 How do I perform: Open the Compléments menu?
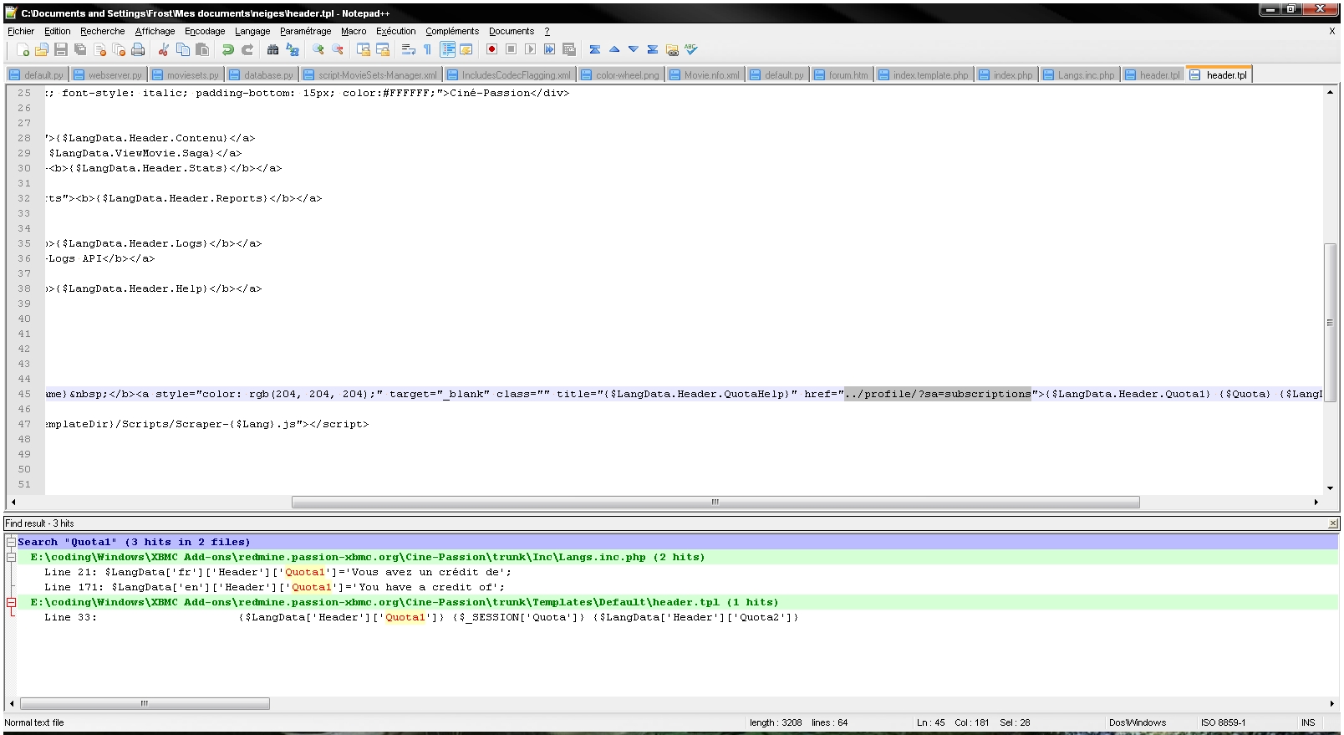click(452, 31)
